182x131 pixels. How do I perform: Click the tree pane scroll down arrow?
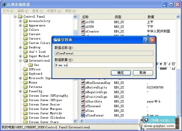(75, 121)
